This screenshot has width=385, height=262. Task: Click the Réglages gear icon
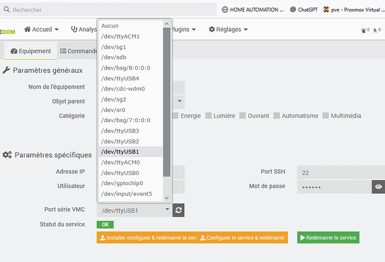(x=211, y=30)
